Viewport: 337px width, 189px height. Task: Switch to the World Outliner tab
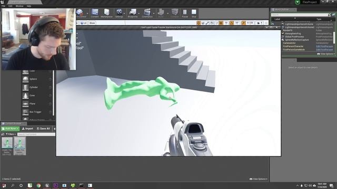click(x=283, y=9)
